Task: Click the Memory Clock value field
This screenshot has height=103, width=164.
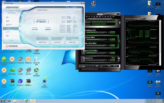Action: click(x=113, y=53)
